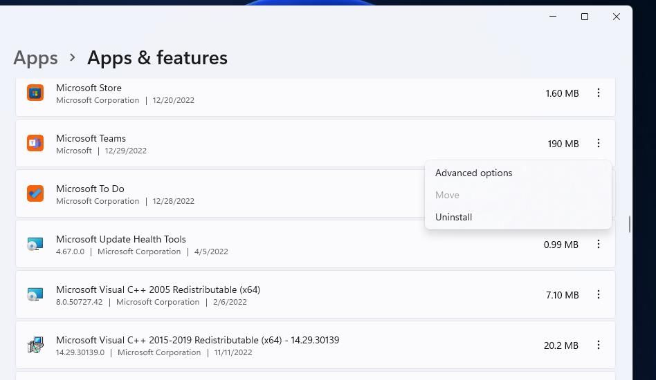
Task: Open more options for Microsoft Store
Action: pyautogui.click(x=599, y=93)
